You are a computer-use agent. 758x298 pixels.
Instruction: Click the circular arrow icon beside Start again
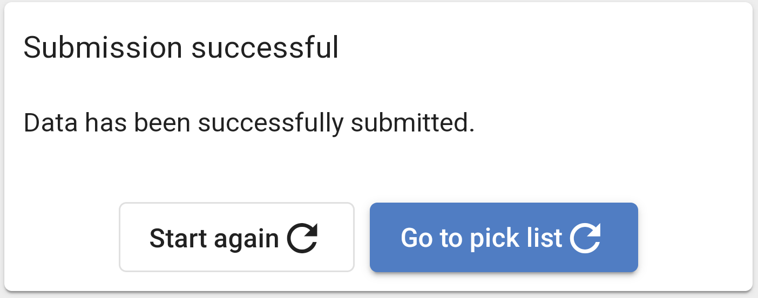(x=302, y=238)
